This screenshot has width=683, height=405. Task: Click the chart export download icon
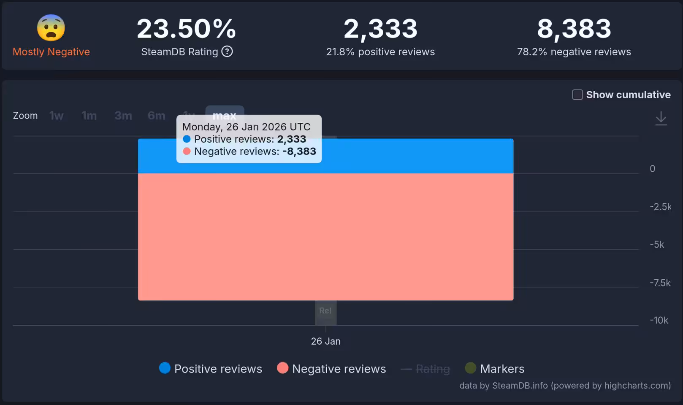coord(661,118)
